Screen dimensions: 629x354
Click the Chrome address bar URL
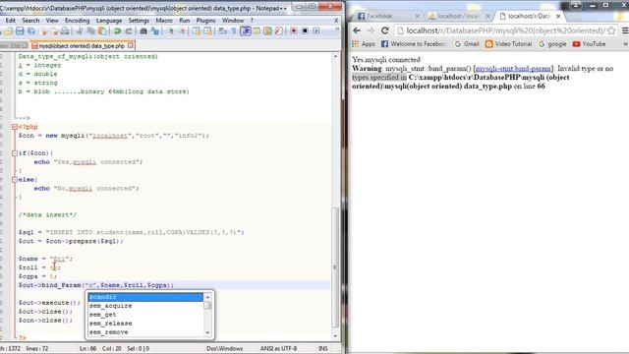505,30
